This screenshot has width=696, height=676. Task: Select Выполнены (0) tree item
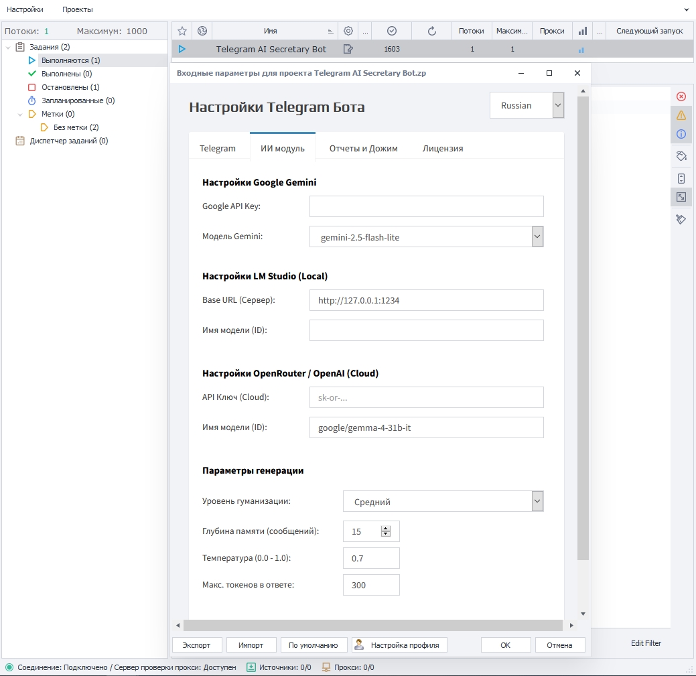tap(66, 74)
